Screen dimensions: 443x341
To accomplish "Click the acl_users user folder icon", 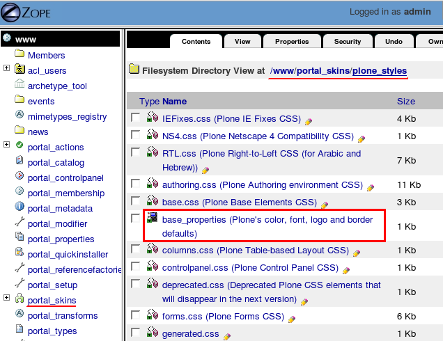I will [x=20, y=69].
